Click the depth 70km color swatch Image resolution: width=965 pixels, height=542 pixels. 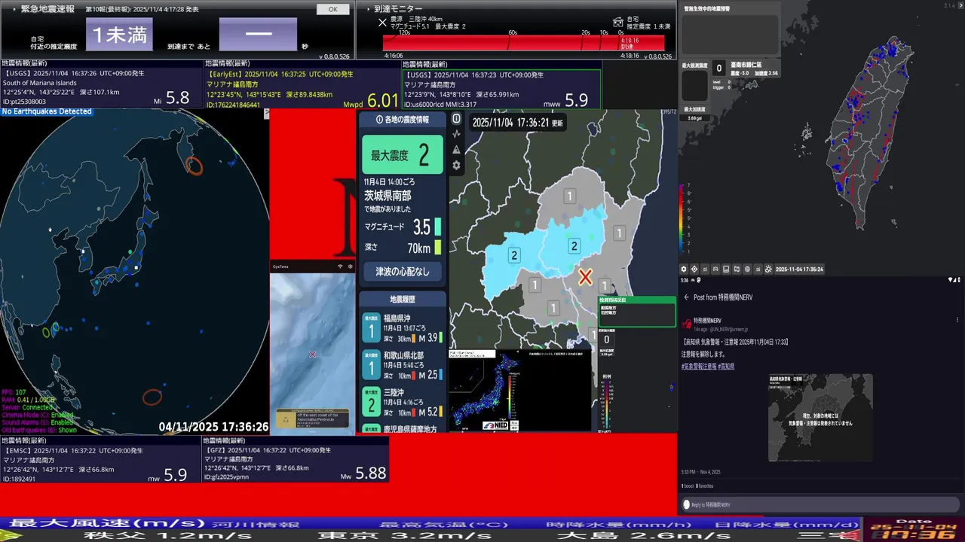(x=438, y=248)
